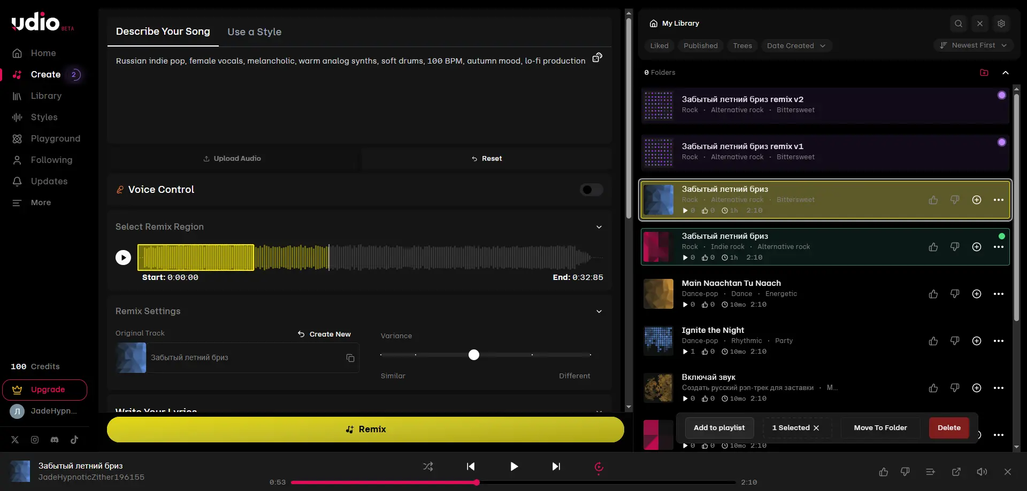1027x491 pixels.
Task: Like the selected Забытый летний бриз track
Action: click(933, 200)
